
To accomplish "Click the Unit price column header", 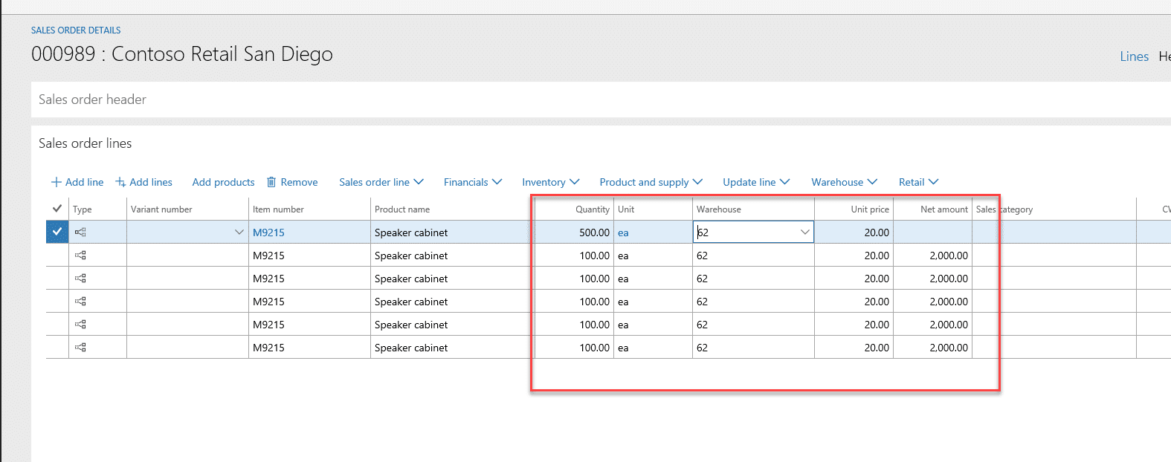I will click(870, 209).
